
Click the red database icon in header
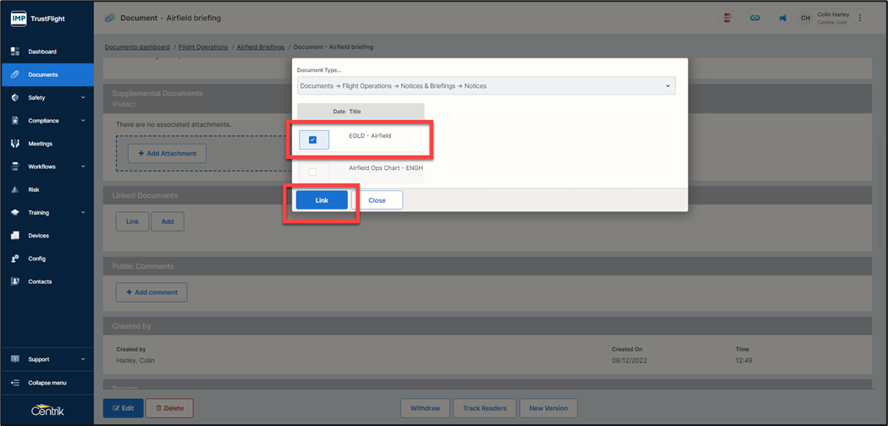[727, 18]
